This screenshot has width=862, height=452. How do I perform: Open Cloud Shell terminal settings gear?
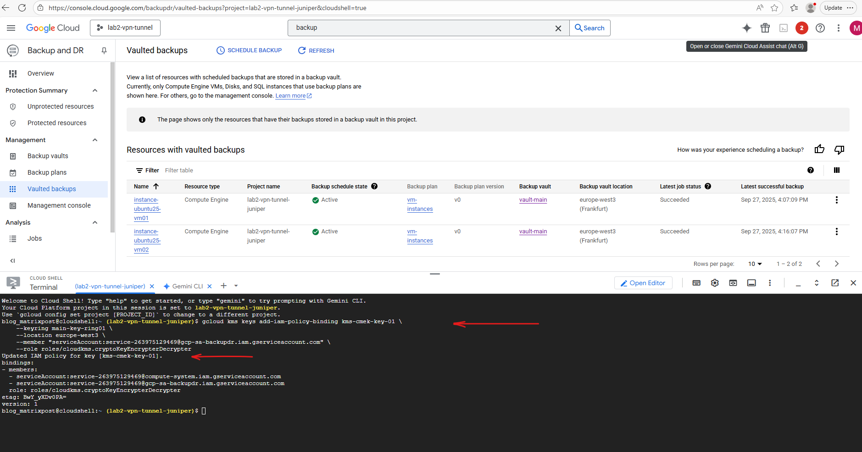tap(714, 283)
